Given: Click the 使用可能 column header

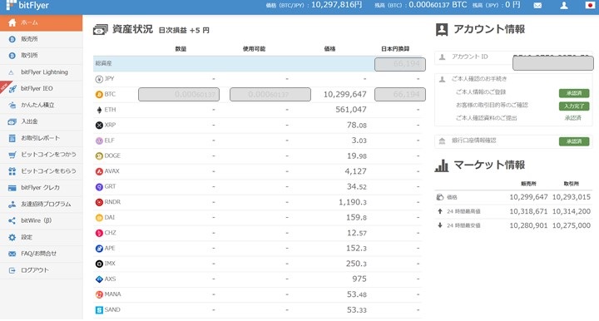Looking at the screenshot, I should (254, 49).
